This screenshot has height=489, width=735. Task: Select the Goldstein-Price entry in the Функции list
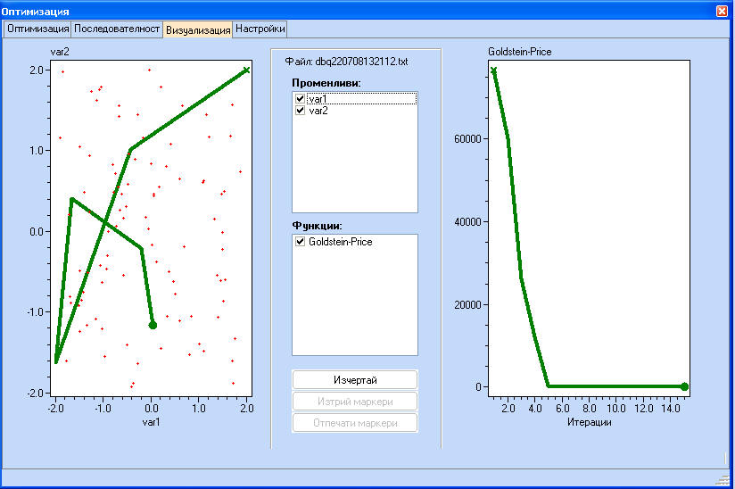341,242
